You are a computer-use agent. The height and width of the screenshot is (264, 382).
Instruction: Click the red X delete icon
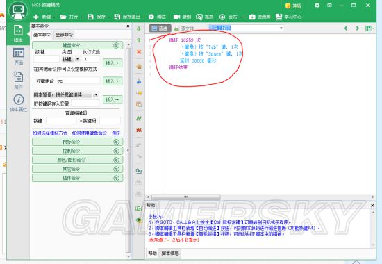[x=139, y=52]
